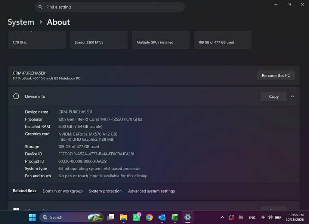Viewport: 309px width, 224px height.
Task: Open System protection link
Action: point(105,191)
